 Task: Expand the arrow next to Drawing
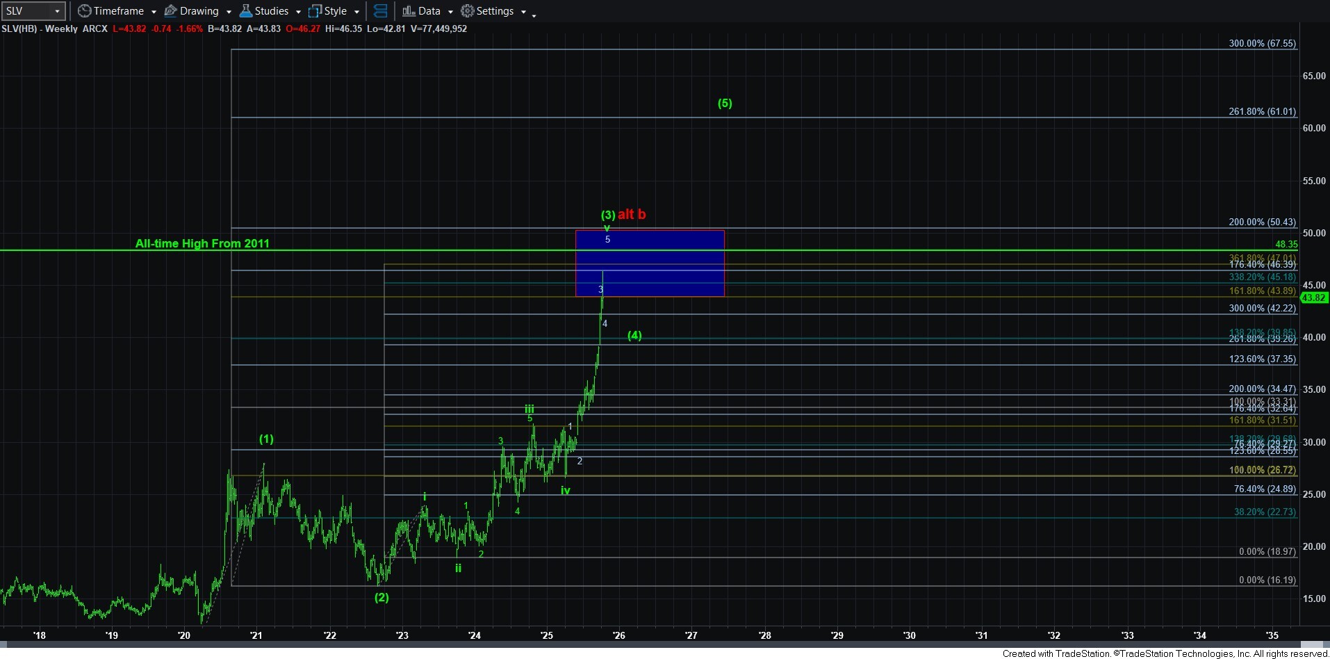click(229, 12)
